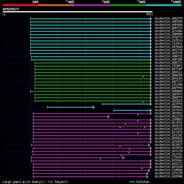184x184 pixels.
Task: Click the green ~80% identity legend segment
Action: click(128, 5)
